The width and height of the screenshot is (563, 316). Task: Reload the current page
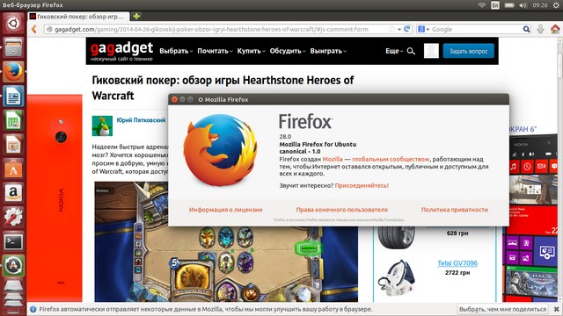click(x=406, y=29)
